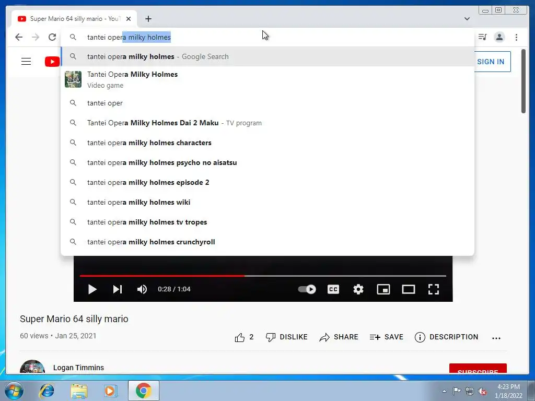Choose 'milky holmes crunchyroll' suggestion

tap(267, 242)
